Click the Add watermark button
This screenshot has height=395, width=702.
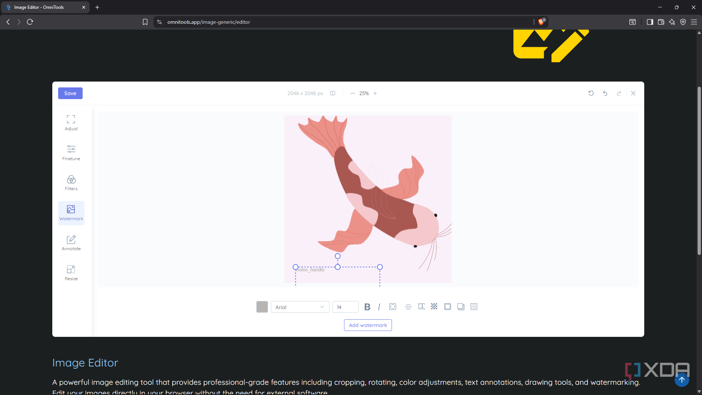368,325
